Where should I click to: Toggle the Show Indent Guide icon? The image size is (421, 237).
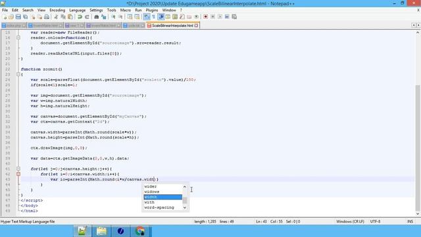(161, 16)
